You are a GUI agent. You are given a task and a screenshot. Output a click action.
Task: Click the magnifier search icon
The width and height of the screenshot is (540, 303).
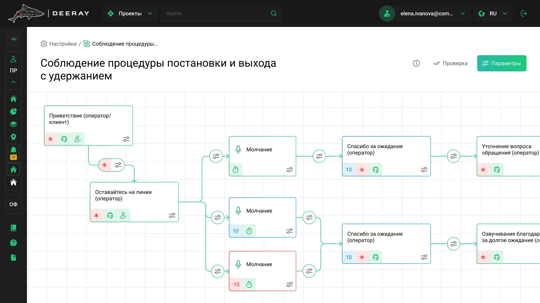274,13
